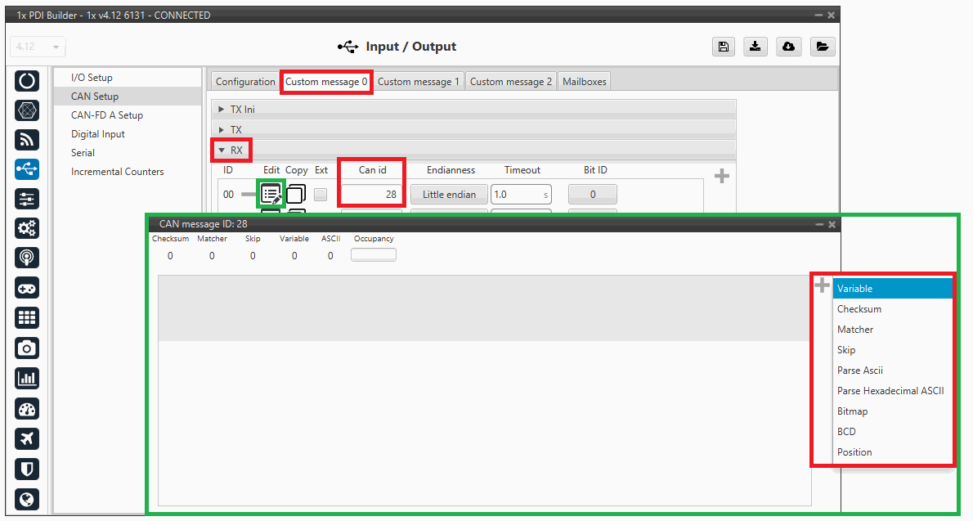Open Digital Input in the side list
Image resolution: width=973 pixels, height=521 pixels.
(x=128, y=134)
